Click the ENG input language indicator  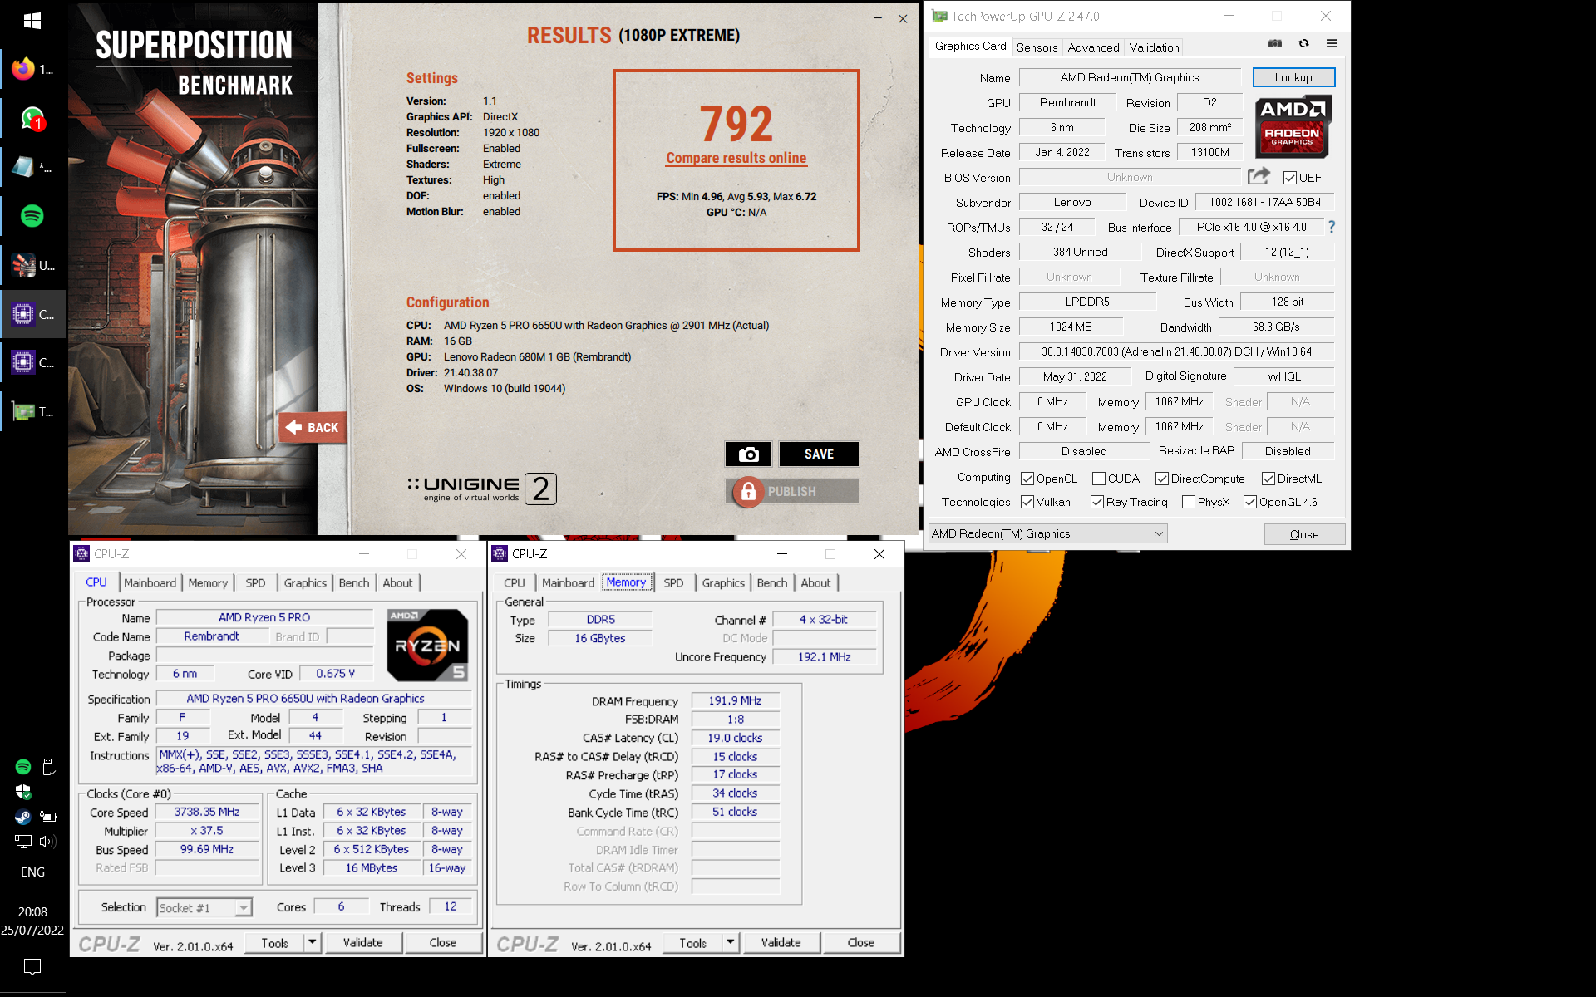[32, 872]
